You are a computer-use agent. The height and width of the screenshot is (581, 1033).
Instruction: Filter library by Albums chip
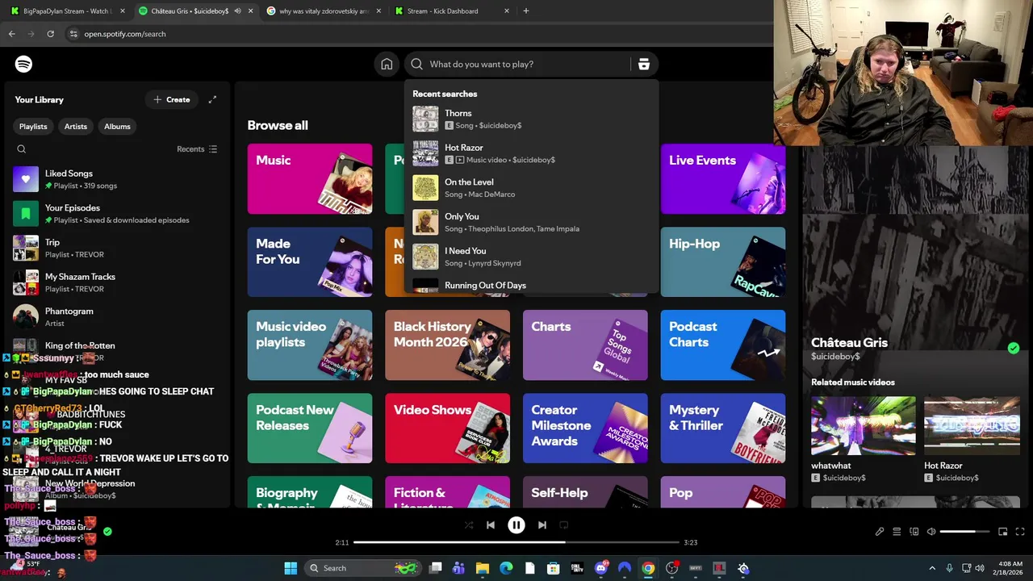pos(117,127)
